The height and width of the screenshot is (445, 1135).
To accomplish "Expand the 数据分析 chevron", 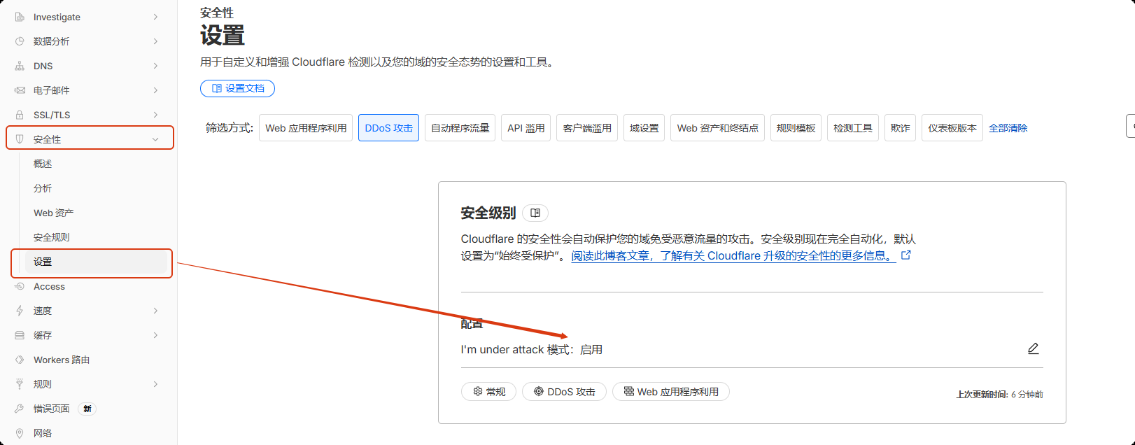I will [155, 41].
